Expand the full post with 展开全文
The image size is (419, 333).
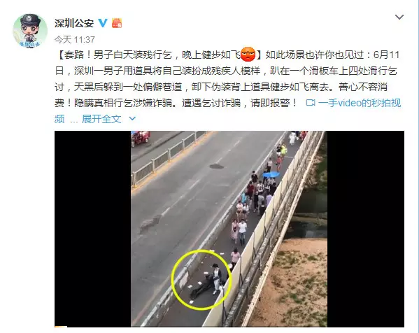(101, 119)
